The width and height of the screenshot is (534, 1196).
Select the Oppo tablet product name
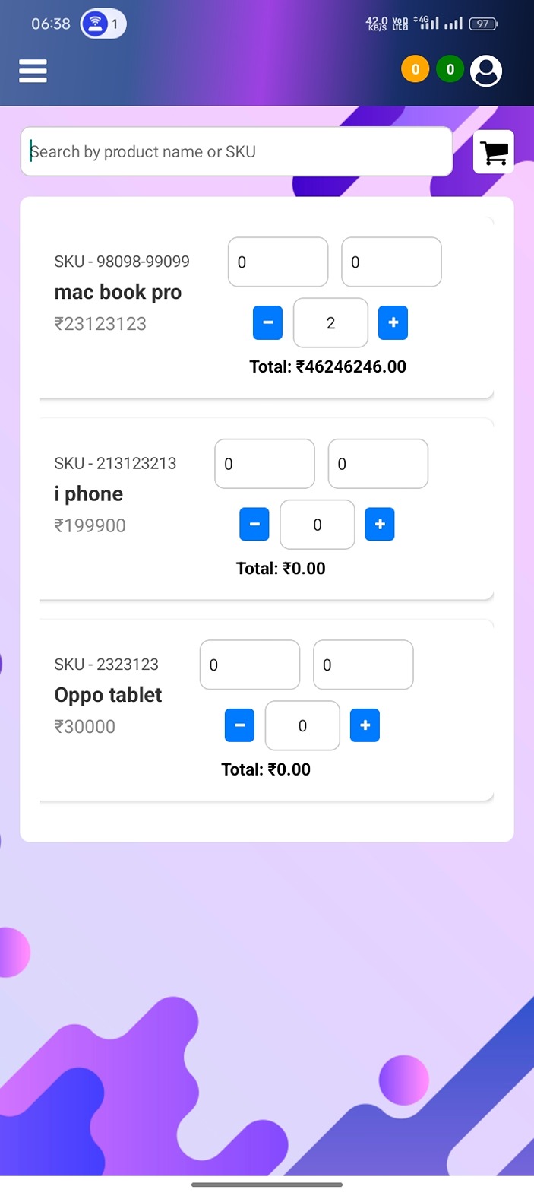pyautogui.click(x=108, y=695)
